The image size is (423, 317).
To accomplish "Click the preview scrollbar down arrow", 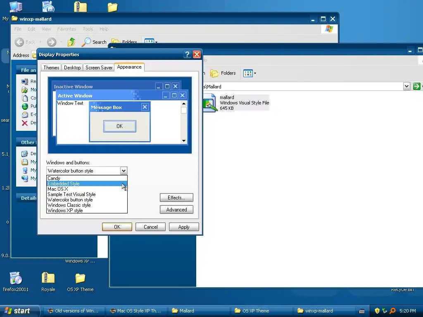I will [x=184, y=141].
